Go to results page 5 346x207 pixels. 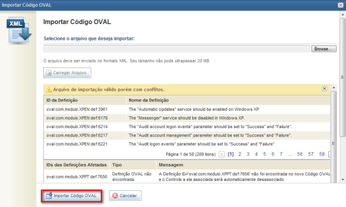[x=265, y=154]
